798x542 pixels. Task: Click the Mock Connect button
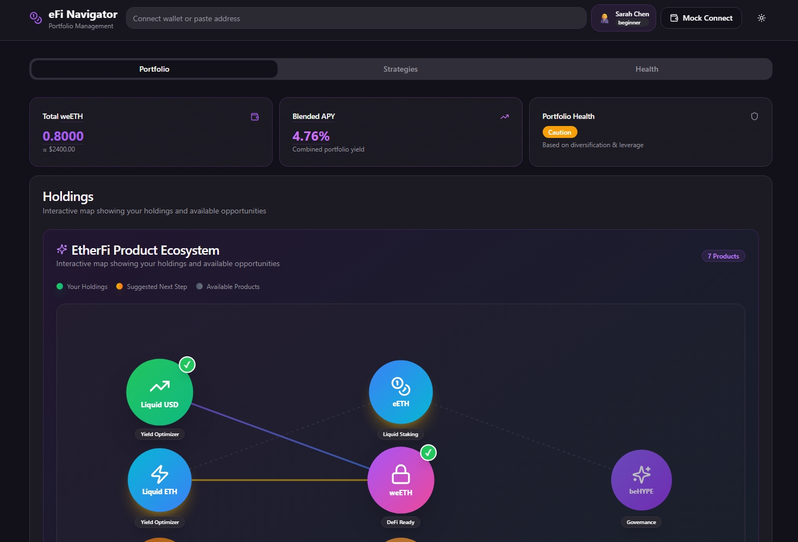[701, 18]
